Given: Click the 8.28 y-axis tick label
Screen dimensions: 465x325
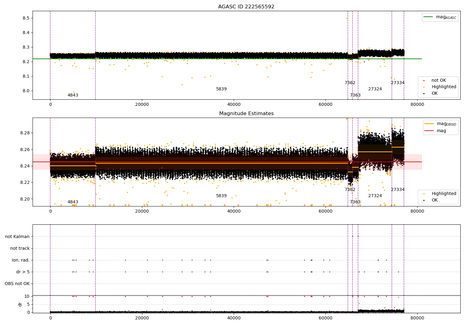Looking at the screenshot, I should [24, 133].
